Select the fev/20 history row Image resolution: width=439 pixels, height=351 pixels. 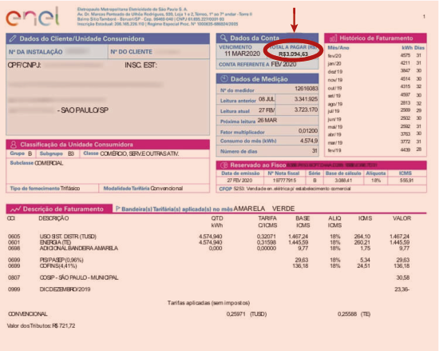tap(376, 55)
